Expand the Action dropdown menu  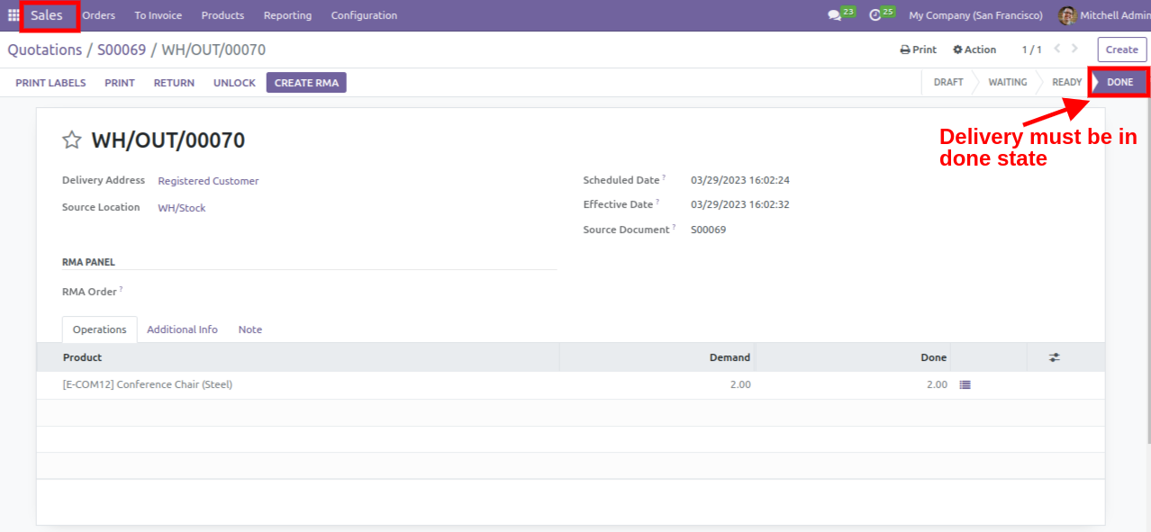click(x=974, y=50)
